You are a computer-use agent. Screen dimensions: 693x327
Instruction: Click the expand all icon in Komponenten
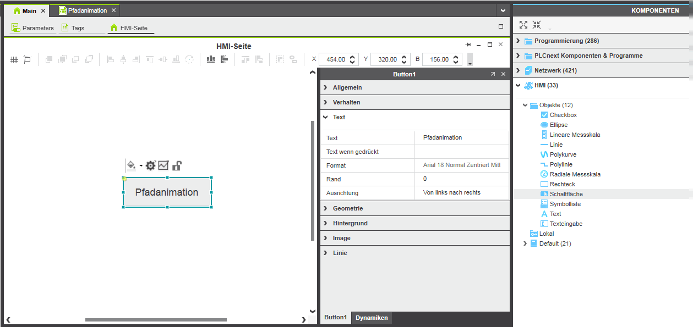point(523,25)
